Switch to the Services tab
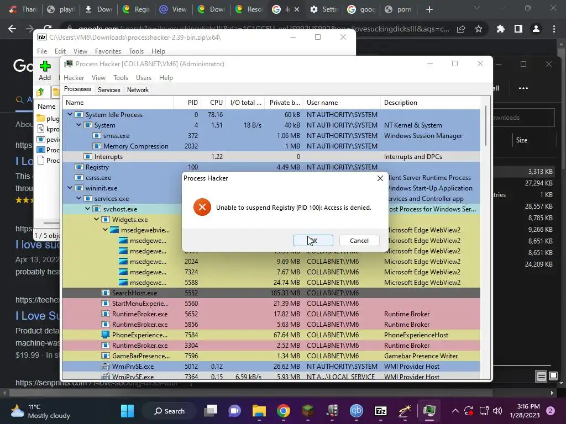 coord(109,90)
